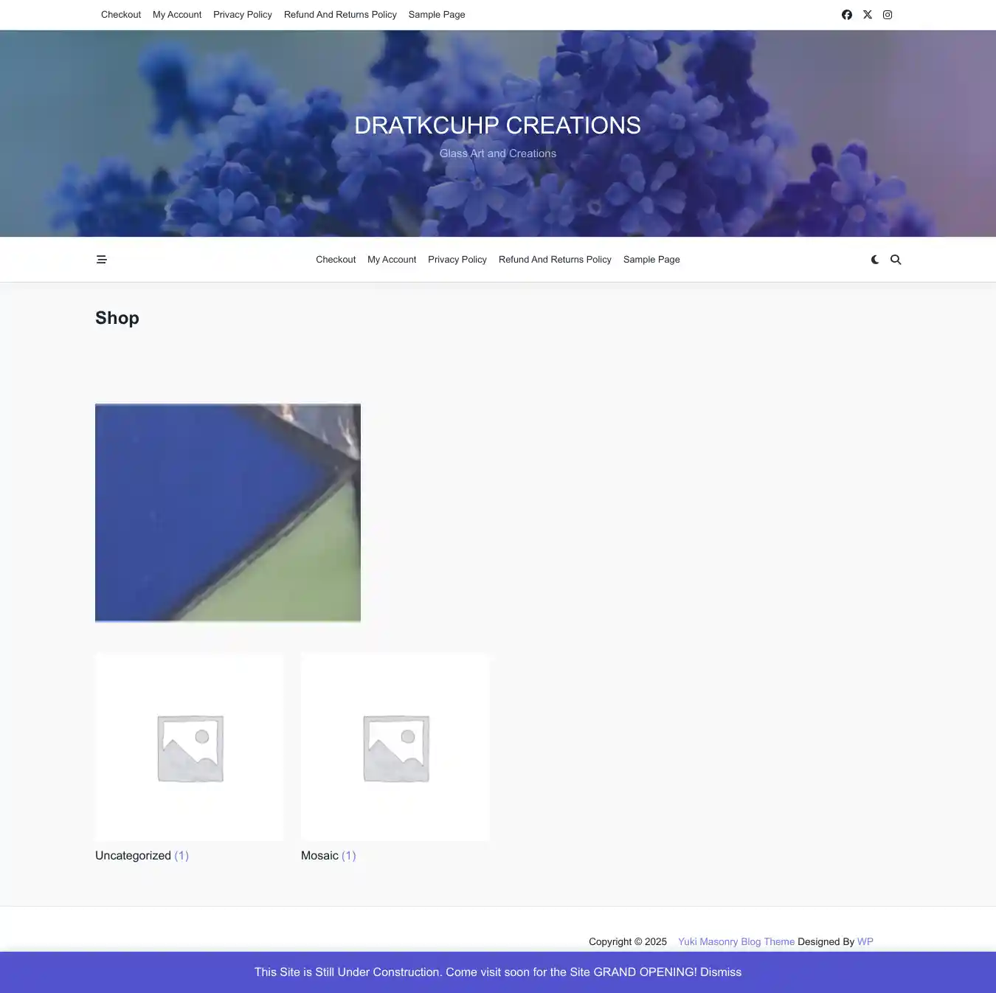Select Refund And Returns Policy in main navigation
The image size is (996, 993).
555,260
